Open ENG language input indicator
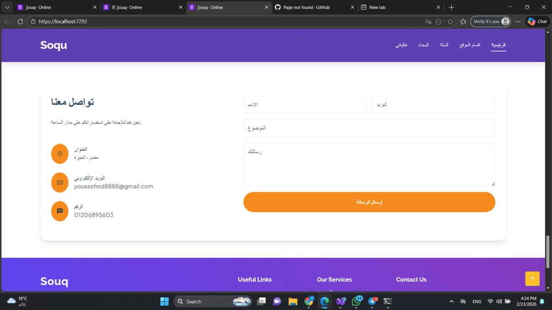This screenshot has height=310, width=552. tap(477, 301)
